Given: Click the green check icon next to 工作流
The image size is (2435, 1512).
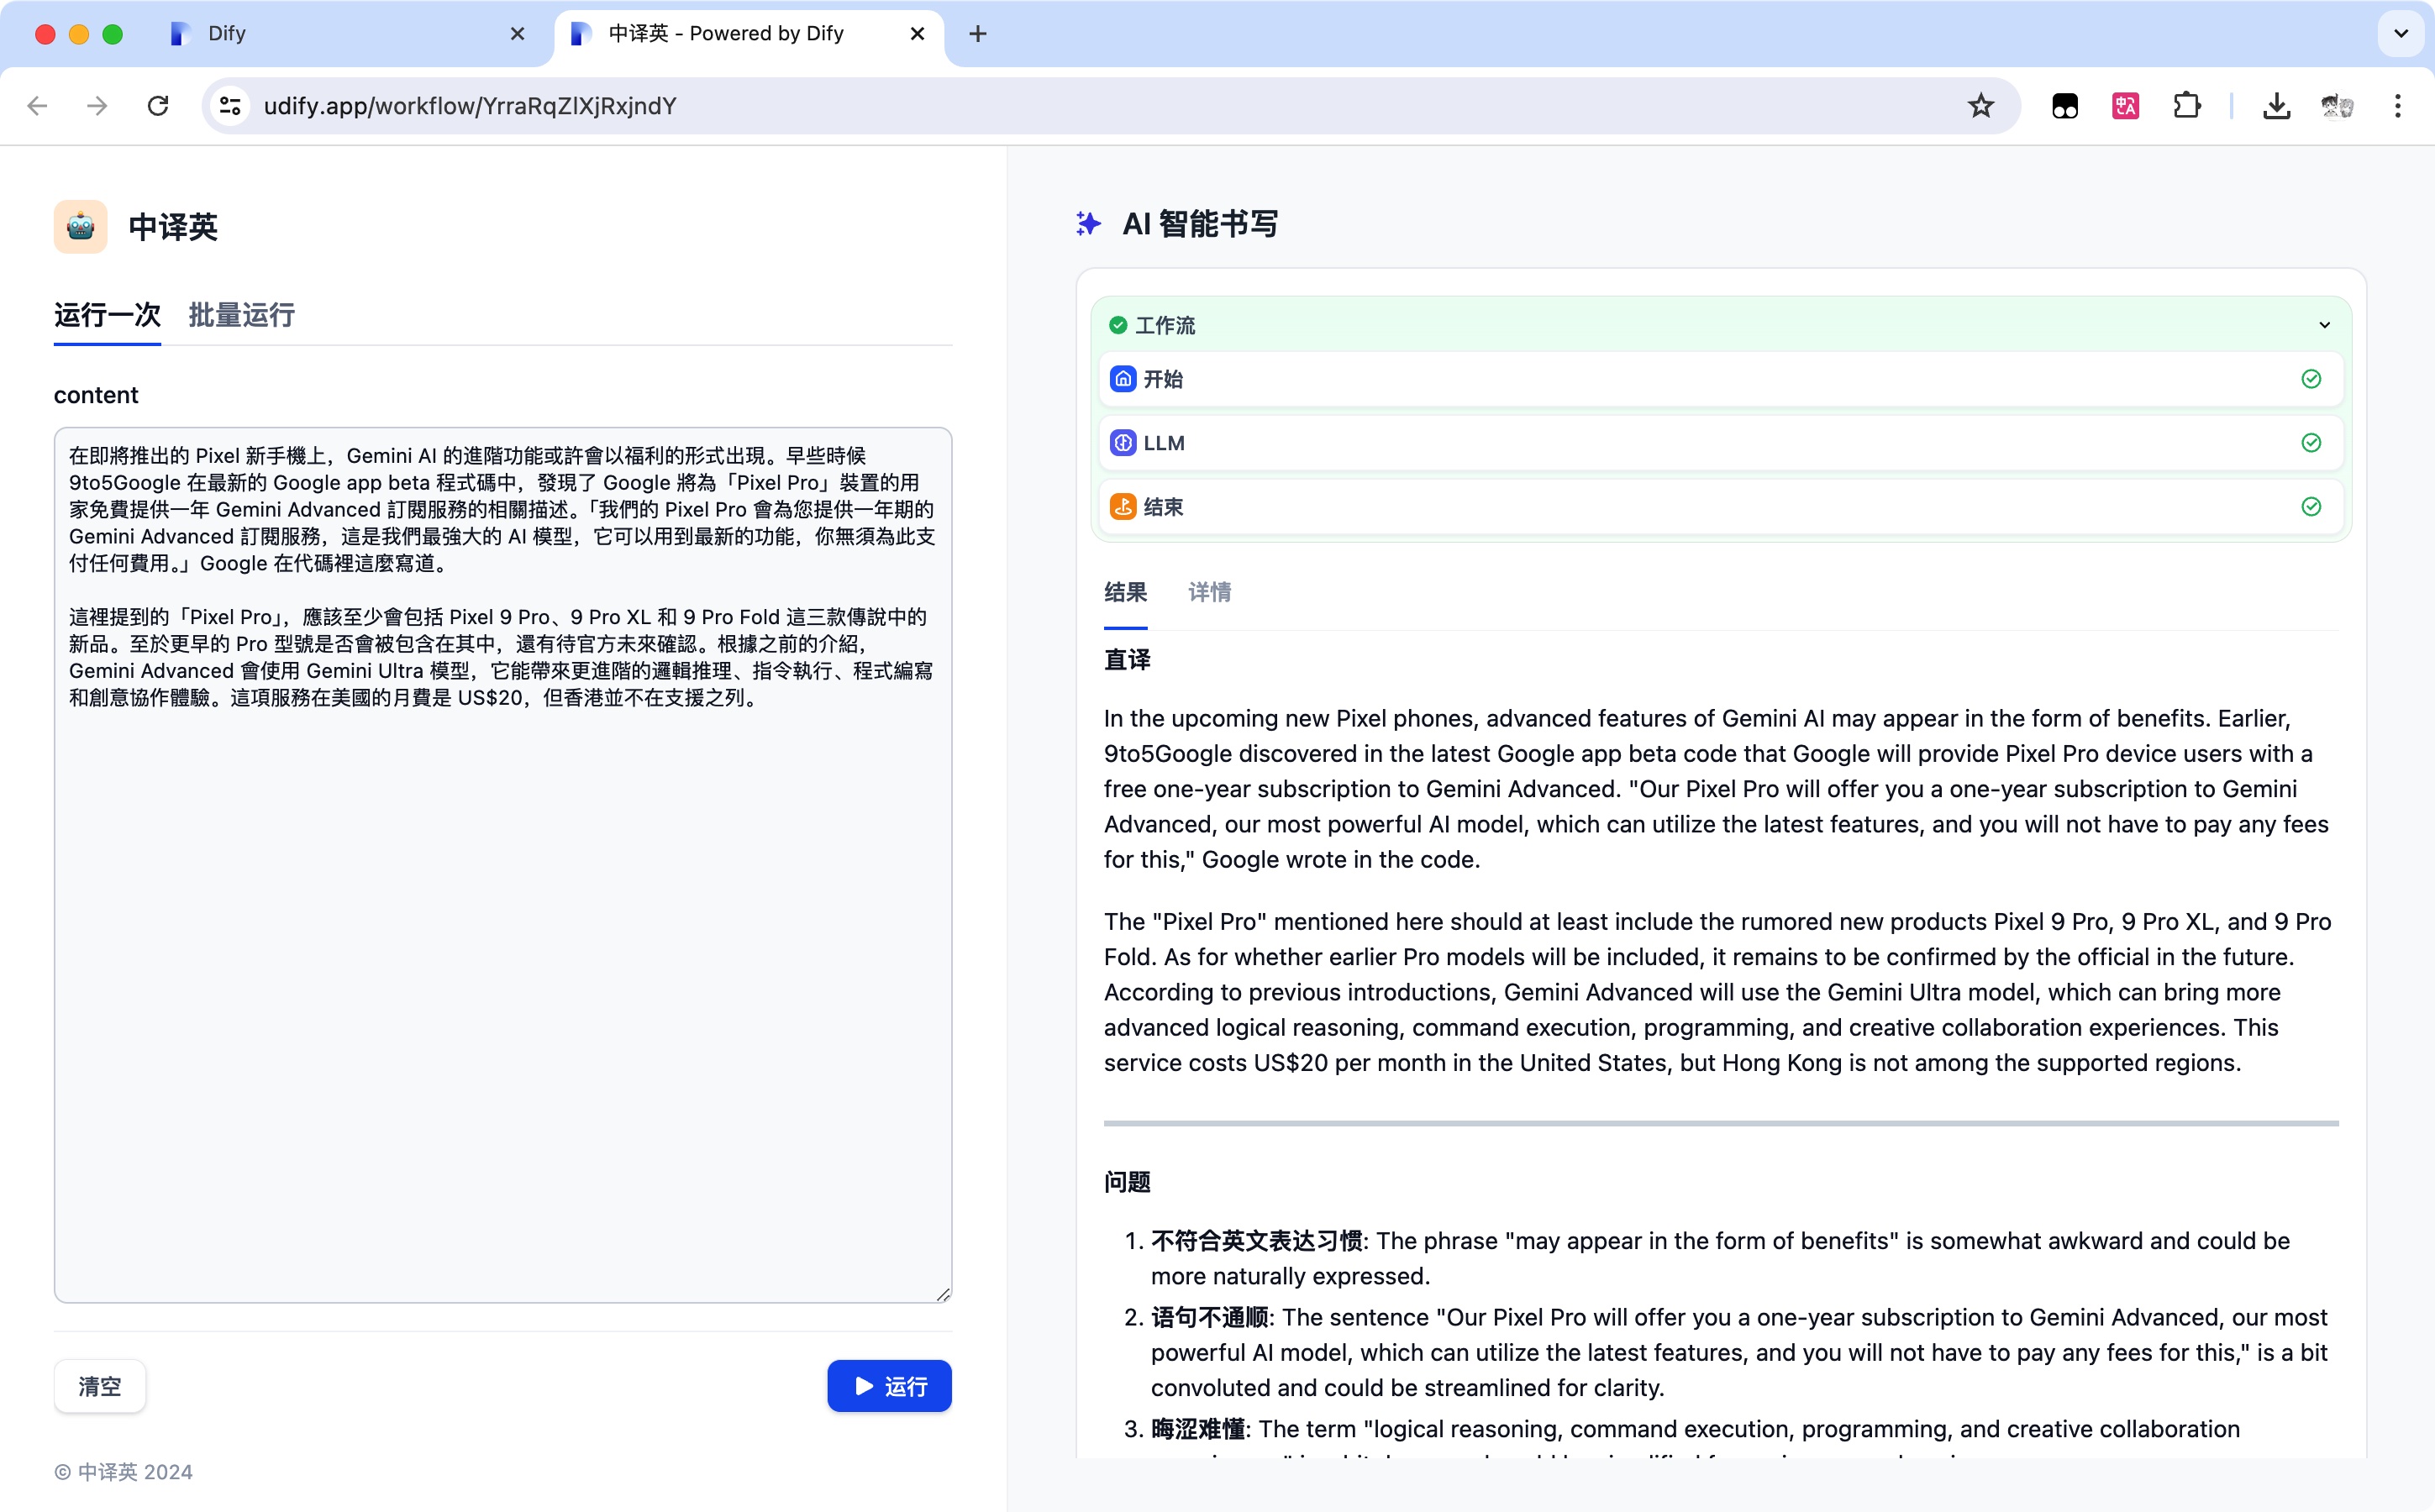Looking at the screenshot, I should point(1118,325).
